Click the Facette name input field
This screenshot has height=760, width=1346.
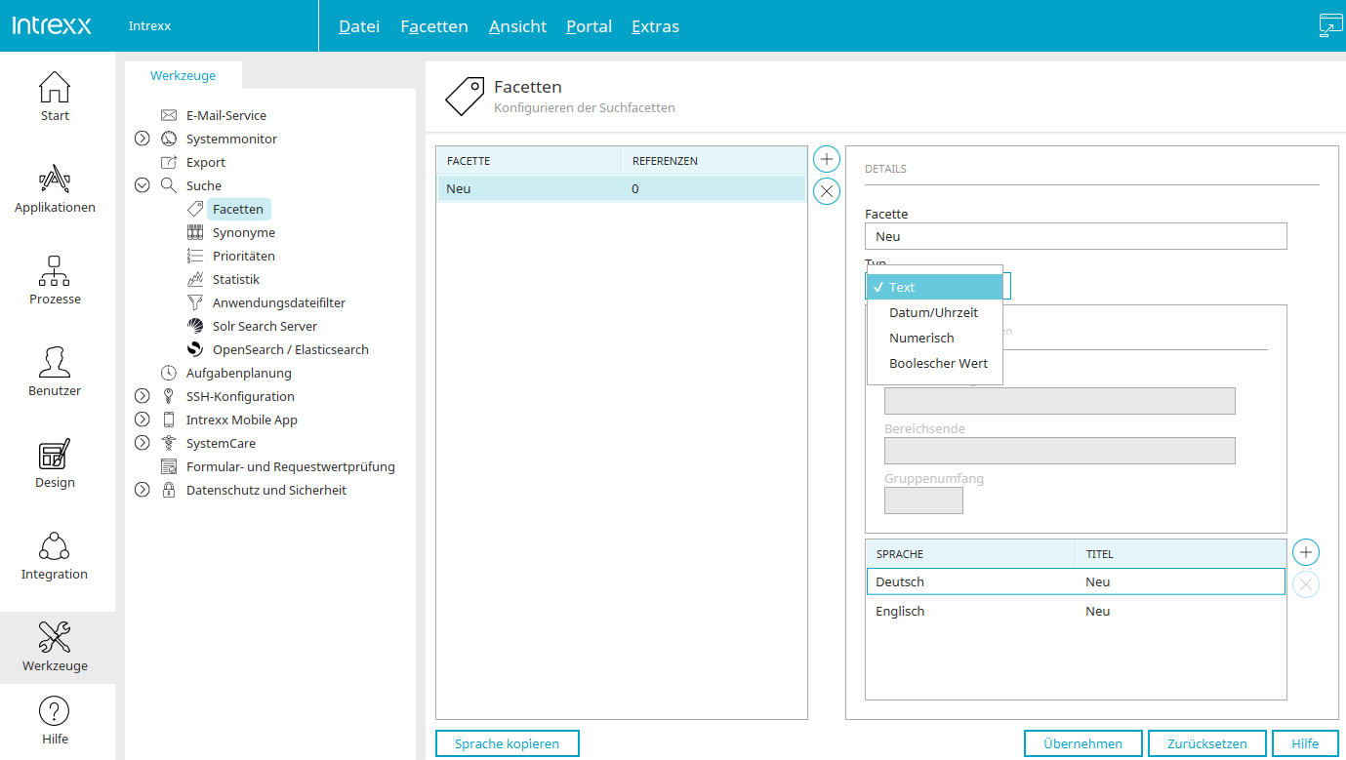click(x=1075, y=236)
